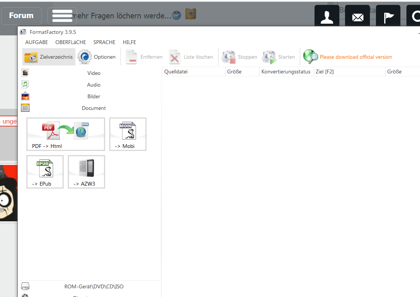Choose -> Mobi conversion

point(128,134)
